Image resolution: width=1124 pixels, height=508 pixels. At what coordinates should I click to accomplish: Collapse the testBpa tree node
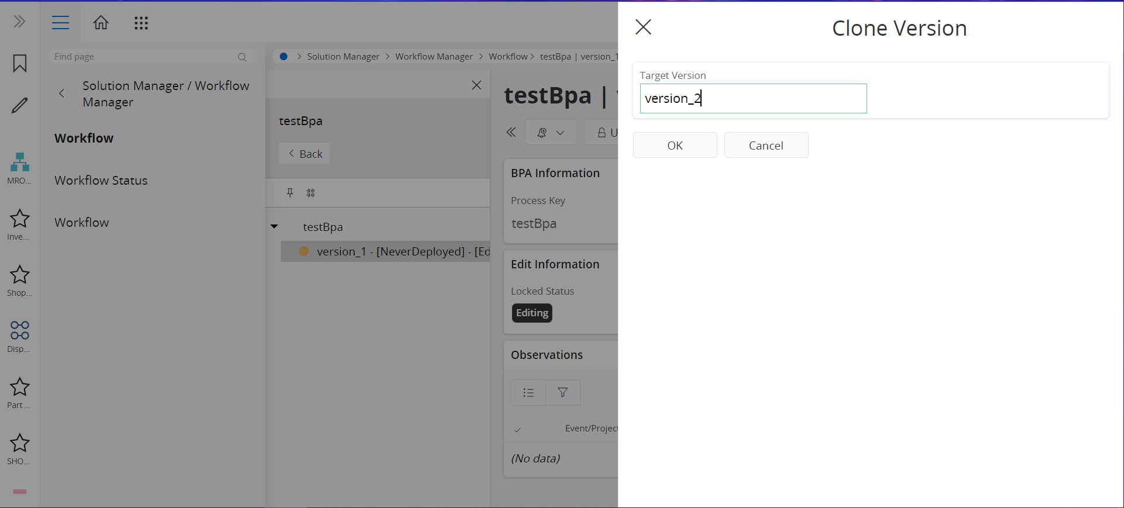pyautogui.click(x=274, y=227)
